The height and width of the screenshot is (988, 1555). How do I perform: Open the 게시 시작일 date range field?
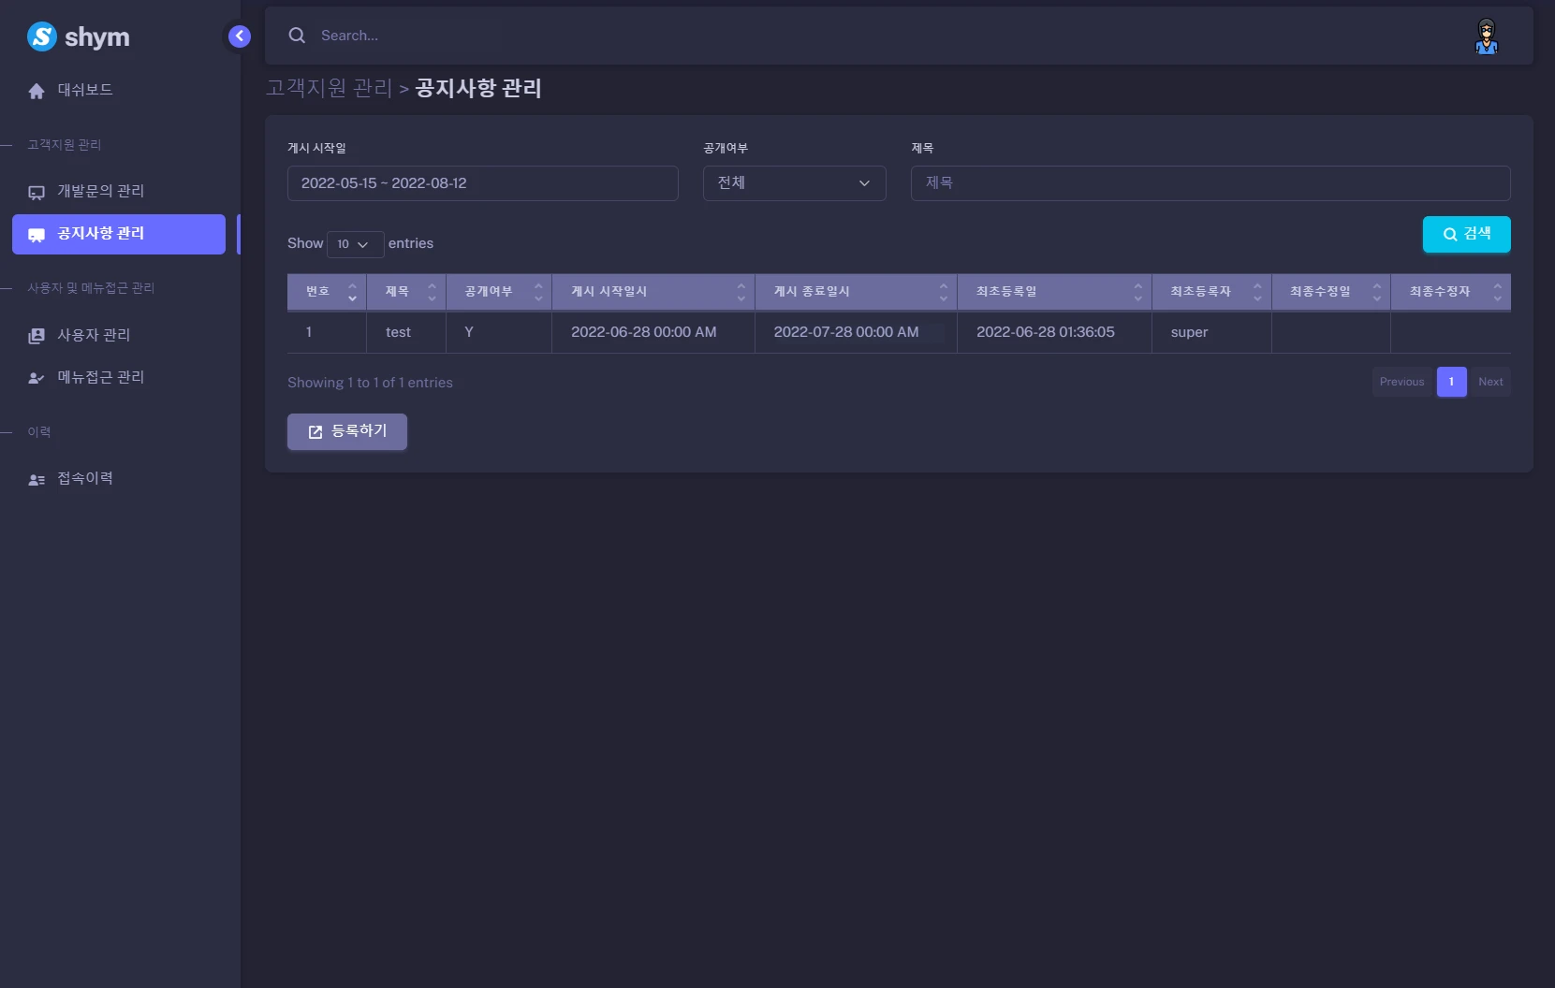point(483,183)
